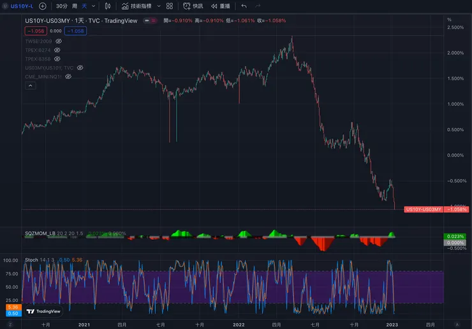Open 技術指標 indicators menu
Image resolution: width=472 pixels, height=329 pixels.
[136, 6]
